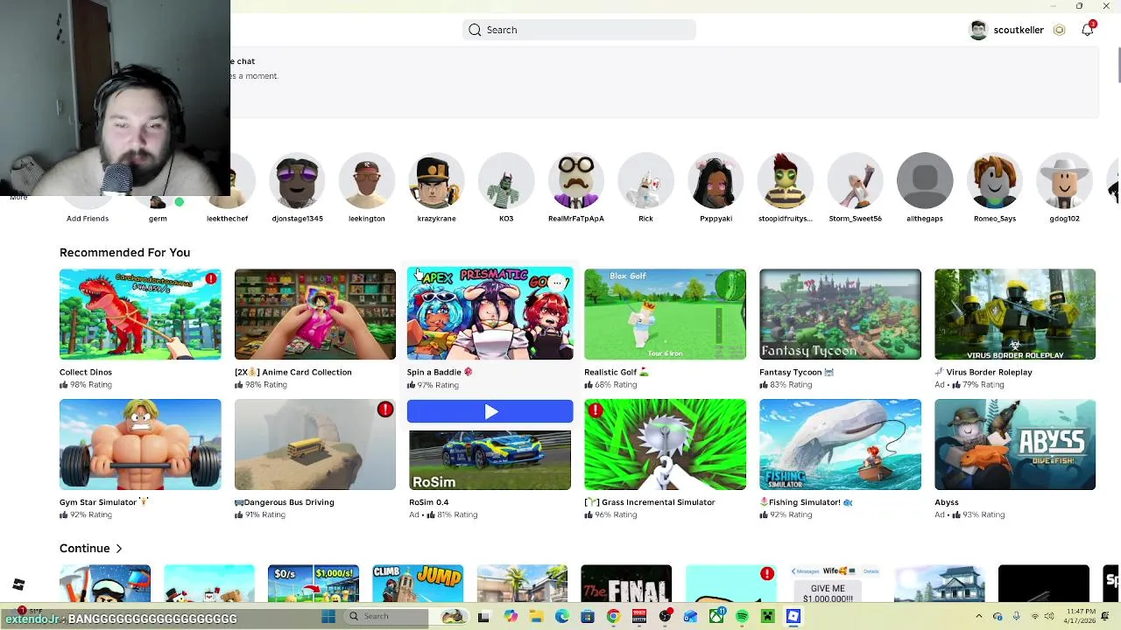Open the Robux icon next to scoutkeller
1121x630 pixels.
coord(1059,30)
